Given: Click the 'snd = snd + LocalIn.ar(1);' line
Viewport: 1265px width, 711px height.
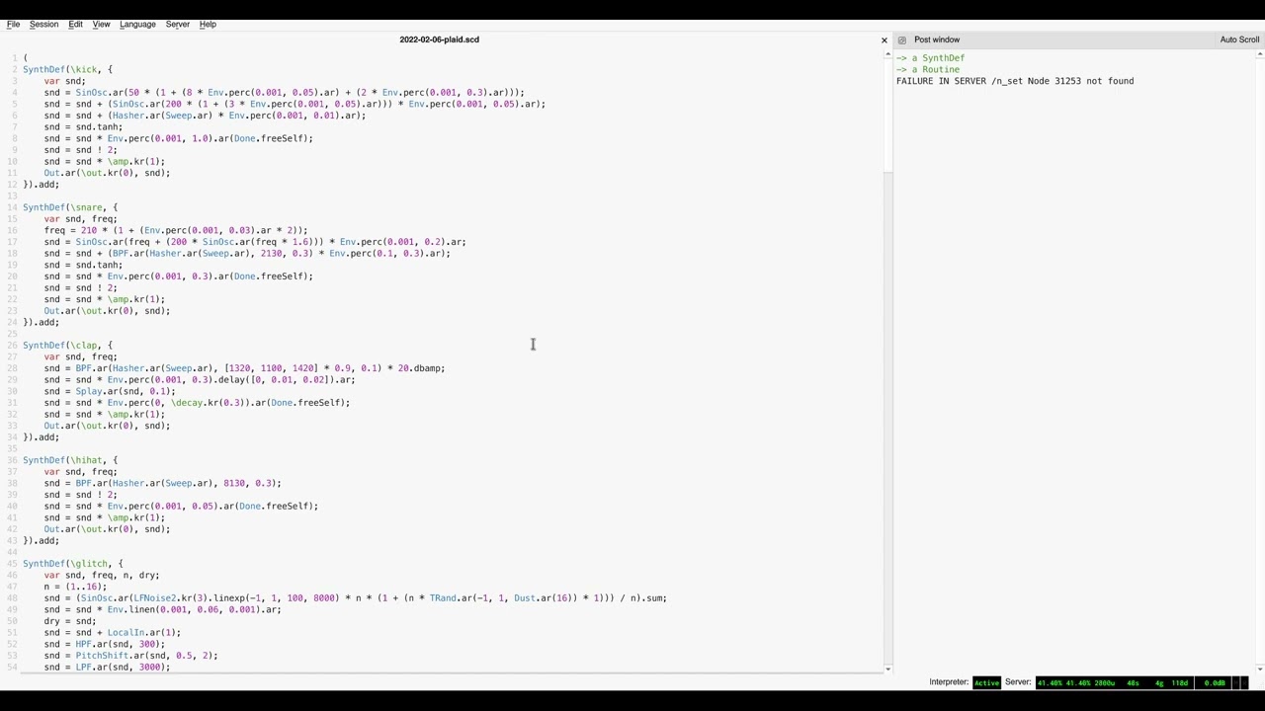Looking at the screenshot, I should point(113,632).
